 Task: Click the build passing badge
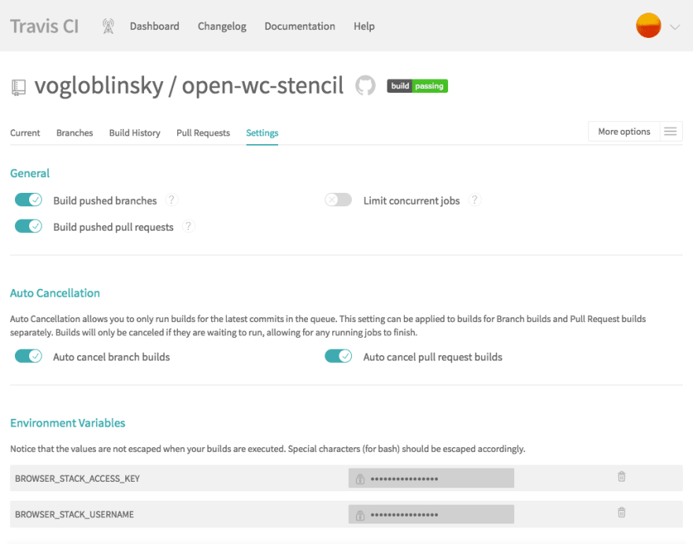coord(417,86)
